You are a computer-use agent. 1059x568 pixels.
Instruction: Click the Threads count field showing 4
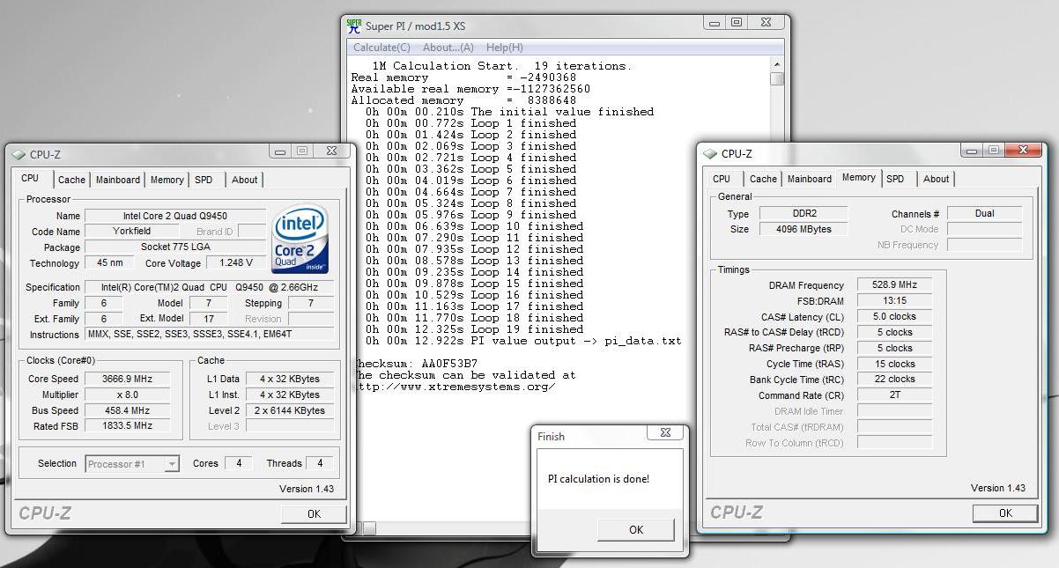[320, 463]
